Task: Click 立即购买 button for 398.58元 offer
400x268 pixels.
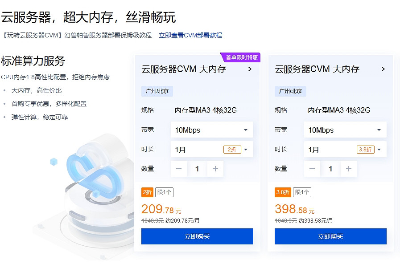Action: 330,236
